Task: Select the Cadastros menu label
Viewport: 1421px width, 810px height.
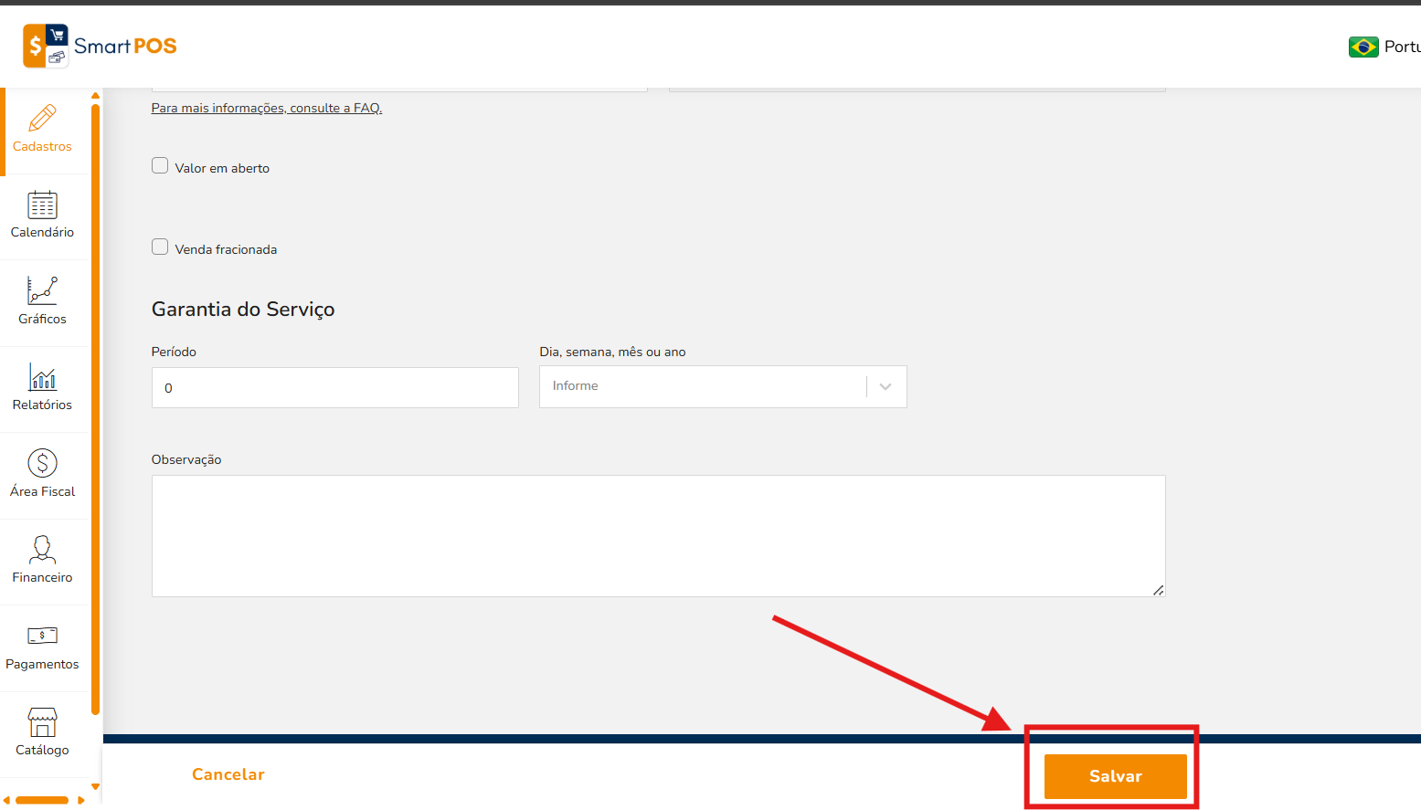Action: click(42, 147)
